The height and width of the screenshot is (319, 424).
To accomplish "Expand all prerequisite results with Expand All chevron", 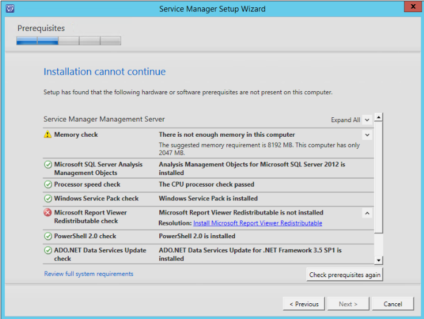I will pos(367,120).
